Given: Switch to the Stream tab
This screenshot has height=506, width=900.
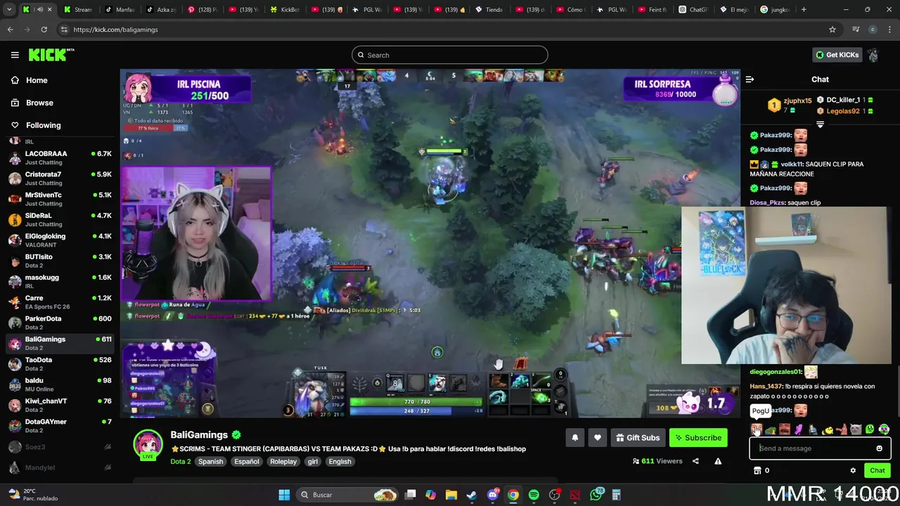Looking at the screenshot, I should 78,10.
